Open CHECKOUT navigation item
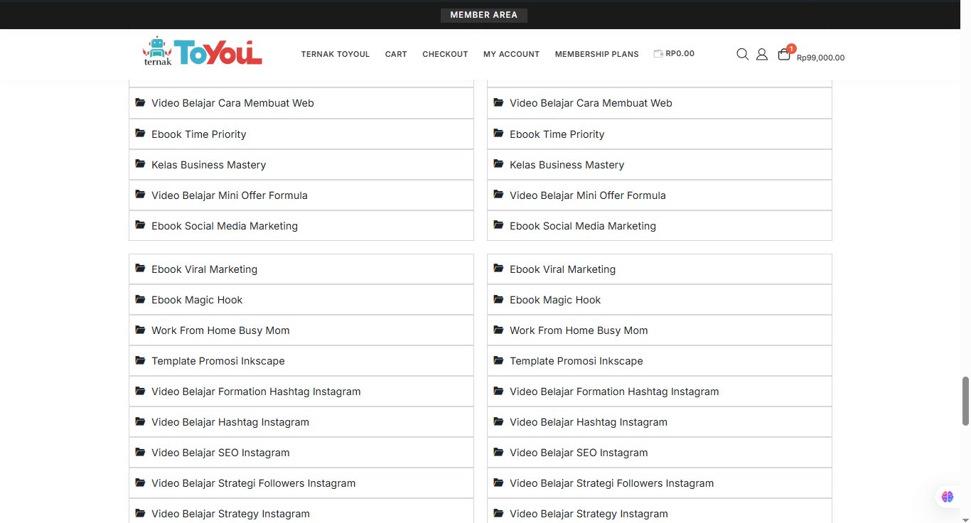The image size is (971, 523). click(x=445, y=54)
